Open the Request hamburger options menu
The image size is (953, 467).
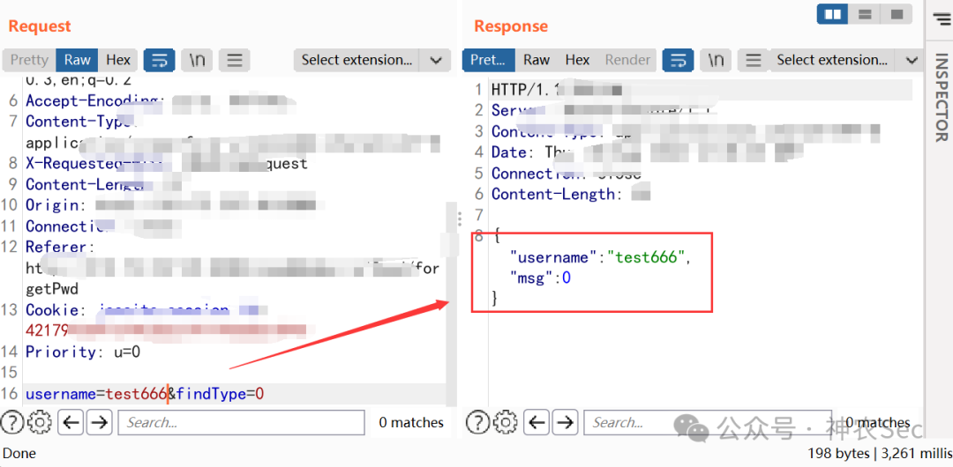click(234, 60)
